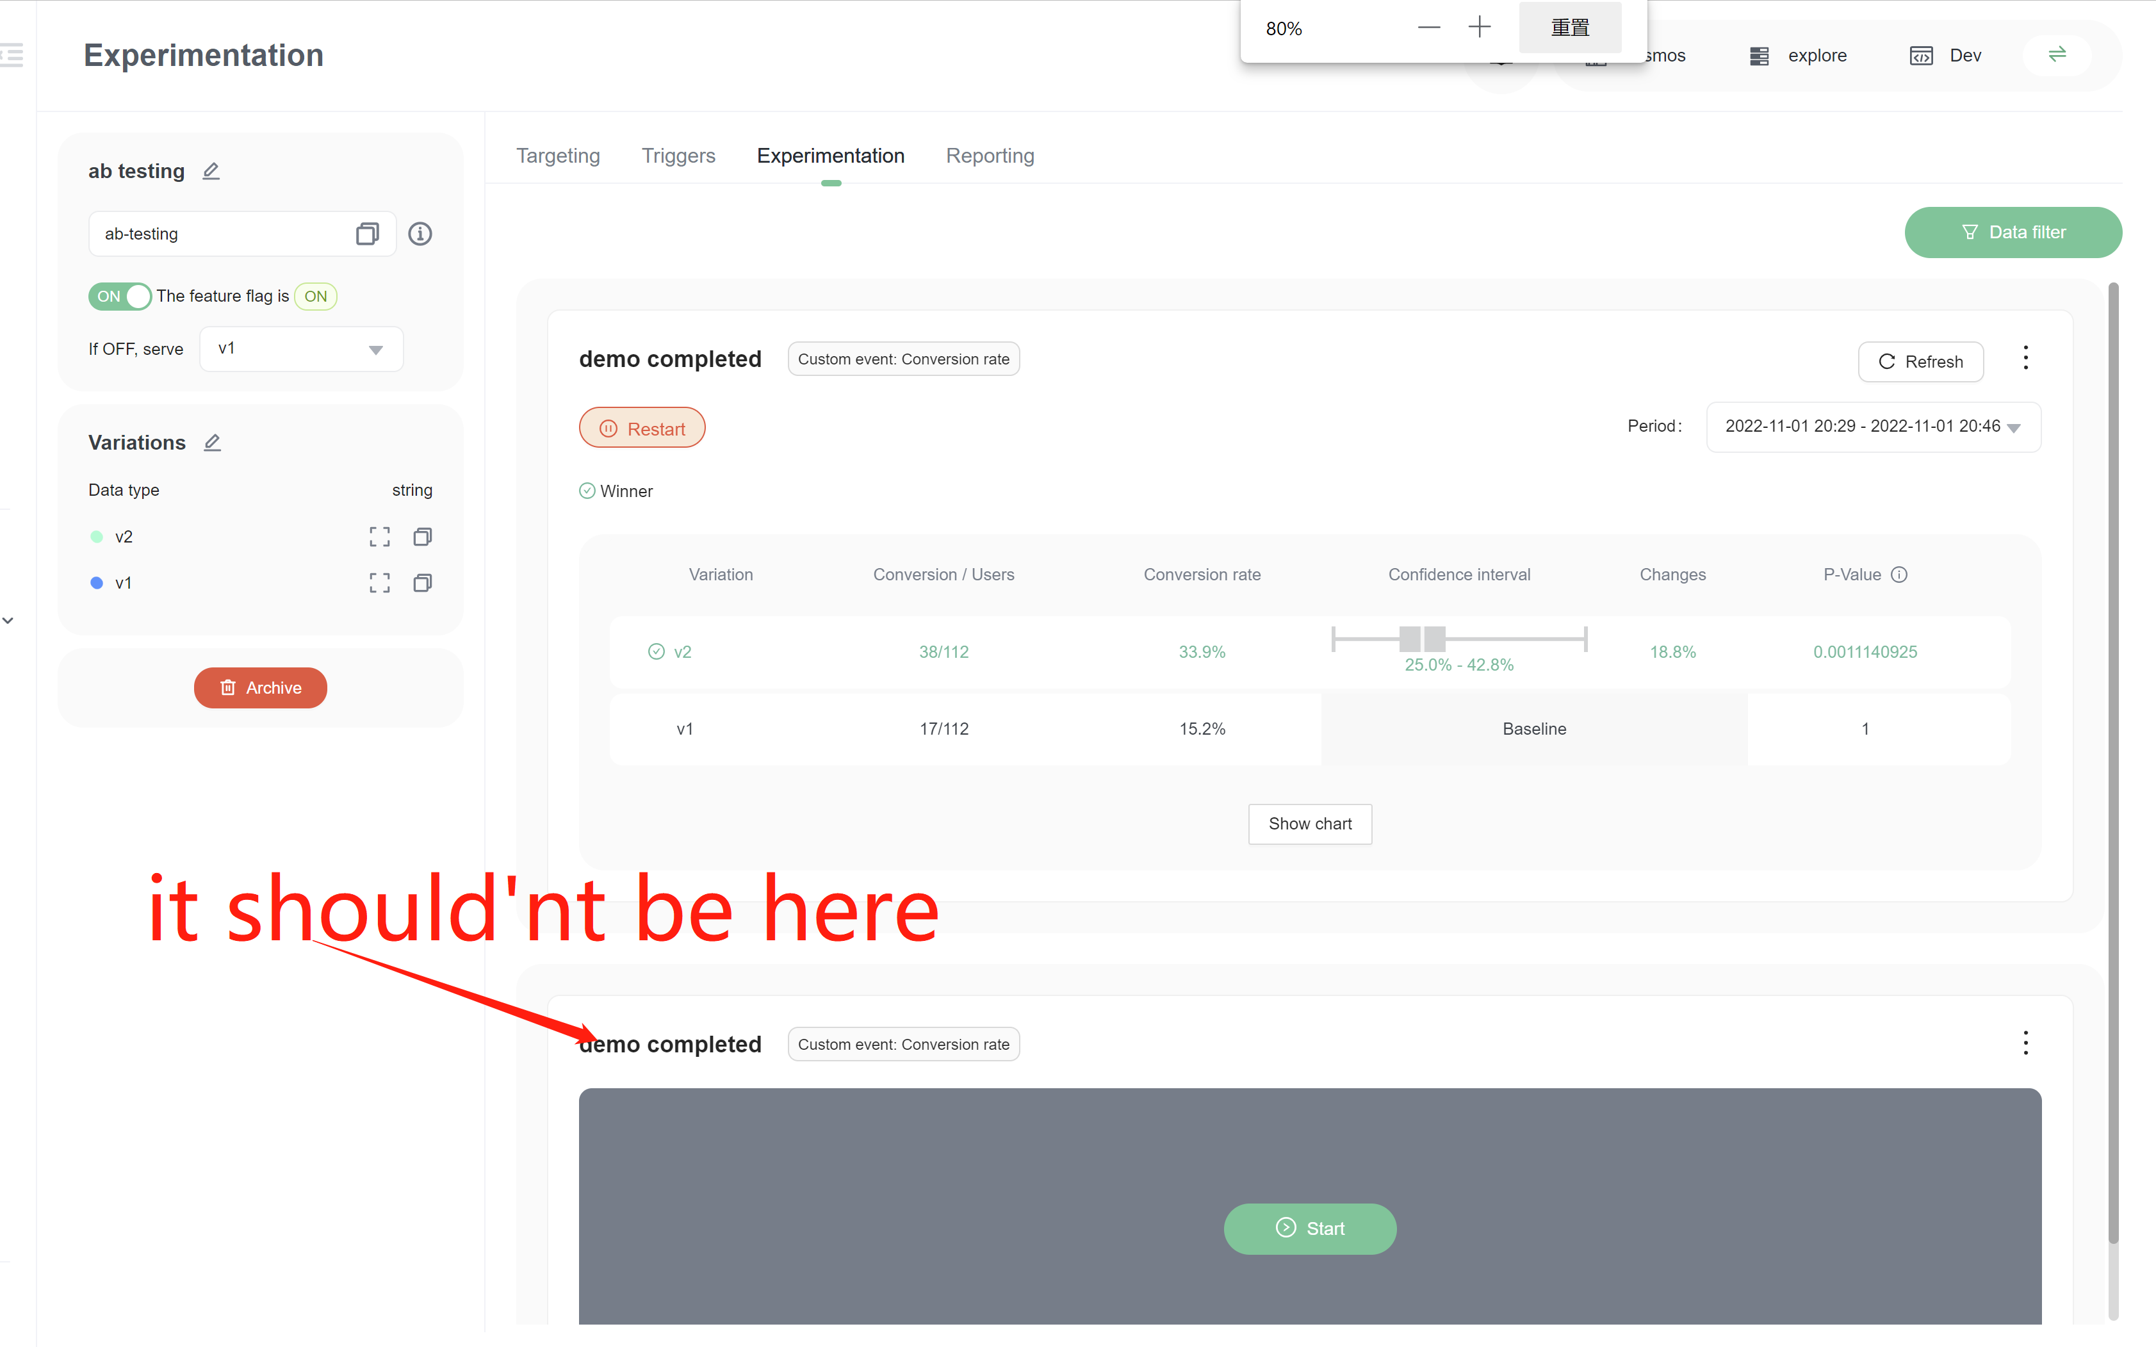This screenshot has height=1347, width=2156.
Task: Copy the v1 variation value
Action: tap(421, 583)
